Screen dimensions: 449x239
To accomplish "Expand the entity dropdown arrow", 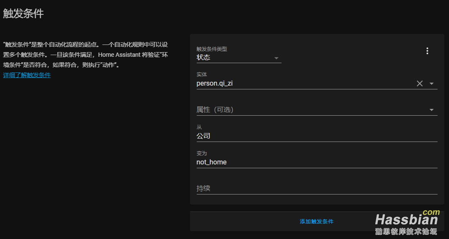I will point(432,83).
